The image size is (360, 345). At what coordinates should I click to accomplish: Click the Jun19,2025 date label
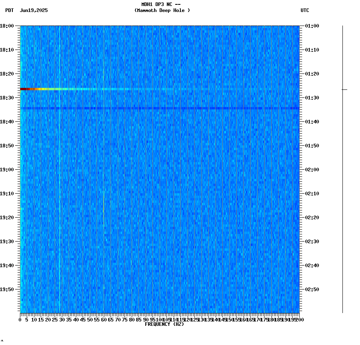(34, 11)
